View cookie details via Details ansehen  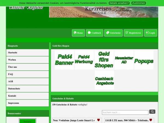[119, 3]
